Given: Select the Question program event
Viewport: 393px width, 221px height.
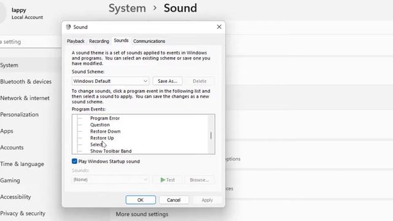Looking at the screenshot, I should (x=99, y=125).
